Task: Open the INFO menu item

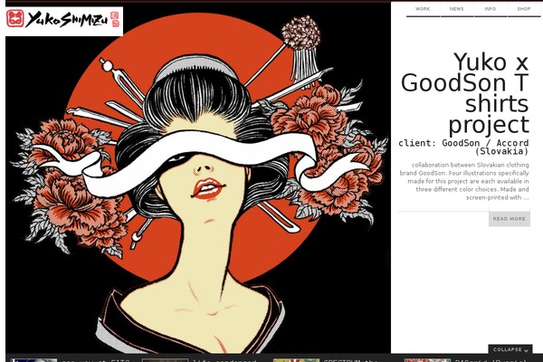Action: point(490,9)
